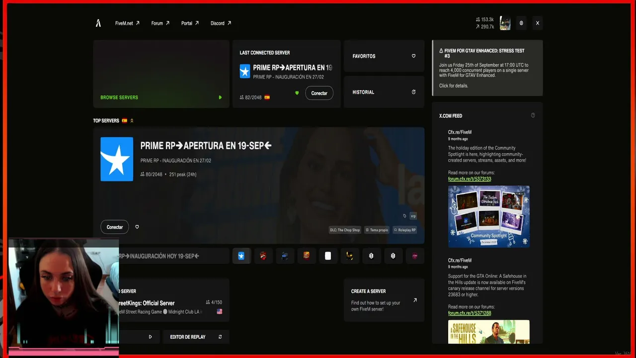The image size is (636, 358).
Task: Select the yellow and black server icon
Action: [x=349, y=256]
